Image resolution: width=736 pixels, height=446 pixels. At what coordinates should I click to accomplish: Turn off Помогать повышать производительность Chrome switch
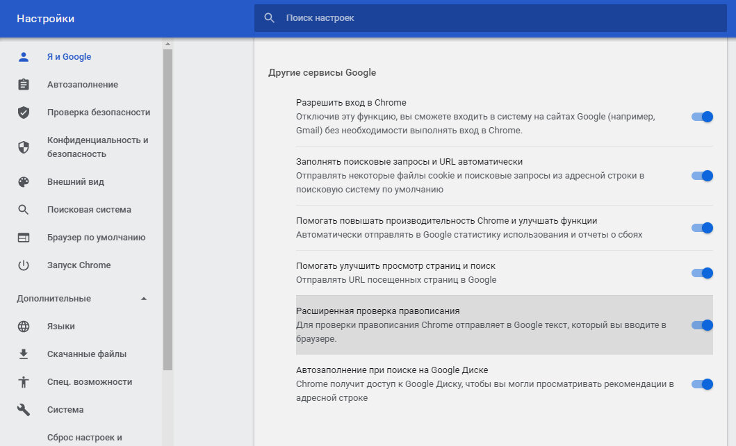coord(702,228)
